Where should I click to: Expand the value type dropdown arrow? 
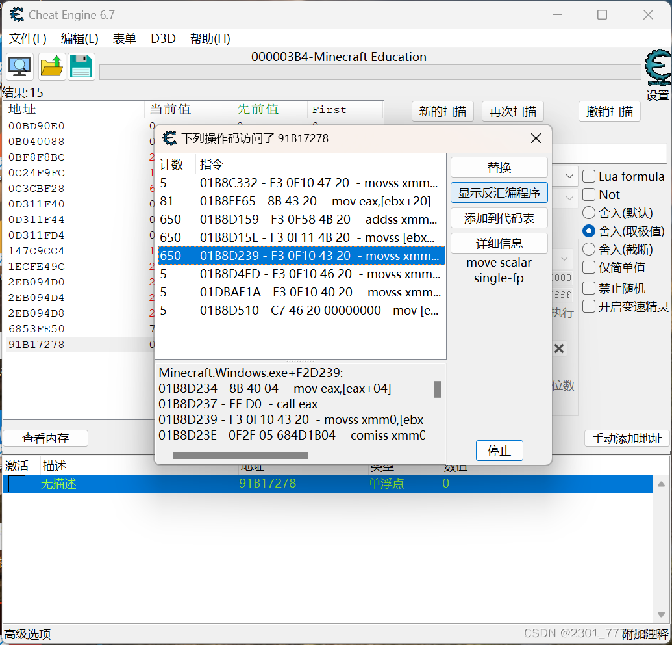pyautogui.click(x=569, y=198)
